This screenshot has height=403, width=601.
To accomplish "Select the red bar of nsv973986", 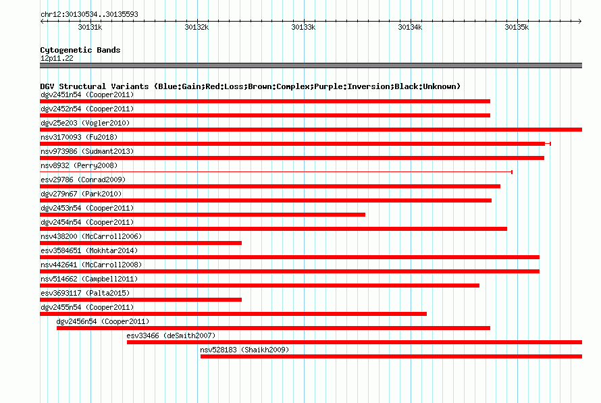I will coord(292,158).
